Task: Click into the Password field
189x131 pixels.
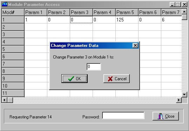Action: coord(123,116)
